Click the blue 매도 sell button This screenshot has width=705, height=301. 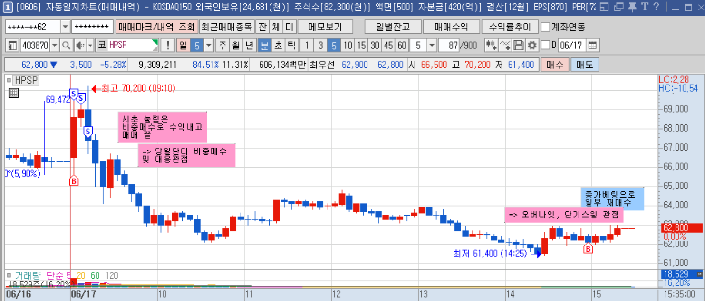pyautogui.click(x=585, y=65)
